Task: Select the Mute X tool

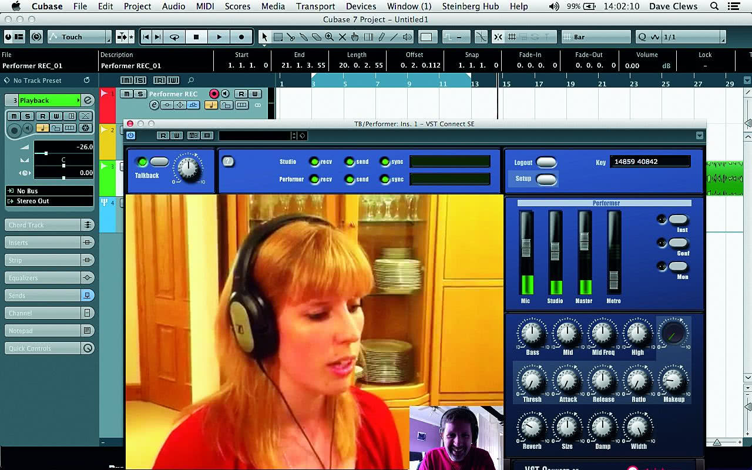Action: pyautogui.click(x=343, y=37)
